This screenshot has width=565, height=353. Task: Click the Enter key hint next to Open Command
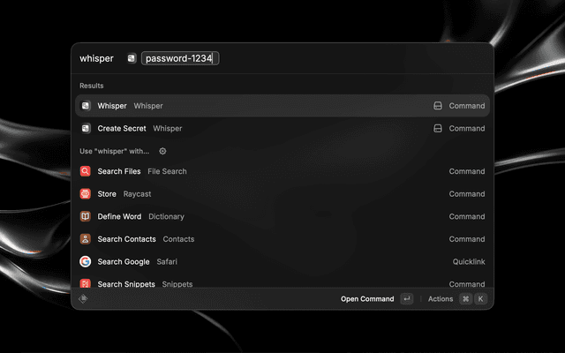[406, 299]
